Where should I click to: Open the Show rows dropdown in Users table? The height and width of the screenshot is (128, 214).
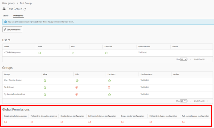point(183,59)
